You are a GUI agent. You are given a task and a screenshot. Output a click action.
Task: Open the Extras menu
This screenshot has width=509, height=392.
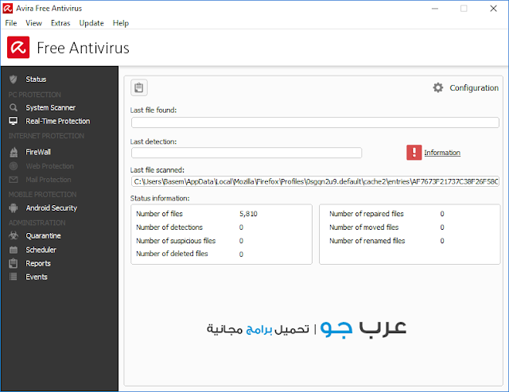tap(60, 23)
